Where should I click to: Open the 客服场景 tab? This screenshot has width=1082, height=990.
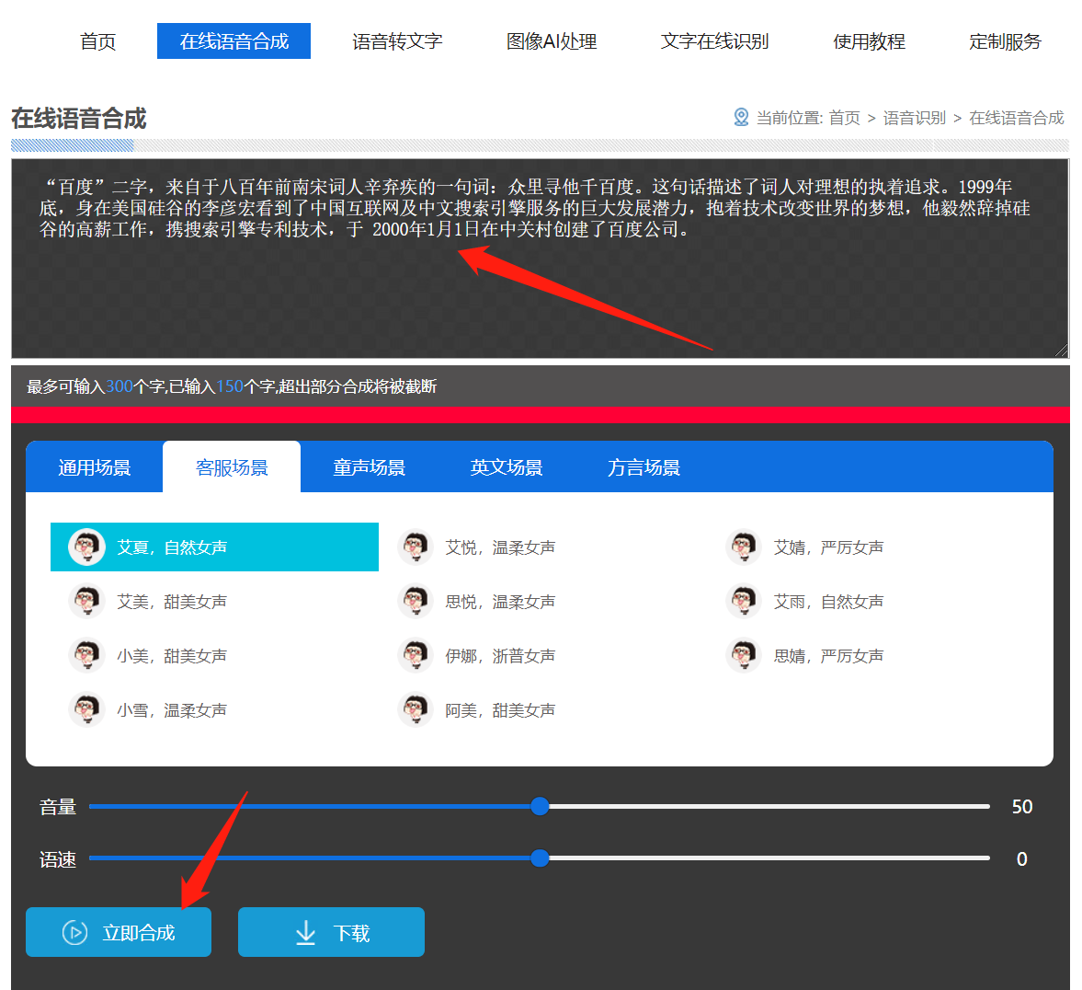[232, 467]
